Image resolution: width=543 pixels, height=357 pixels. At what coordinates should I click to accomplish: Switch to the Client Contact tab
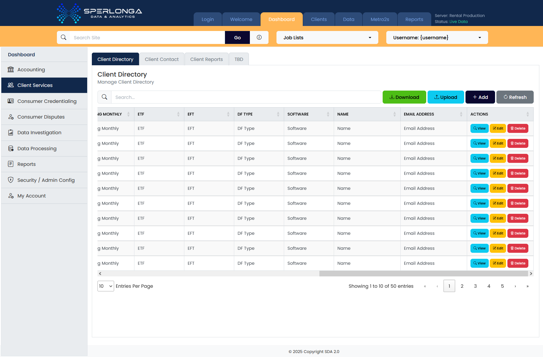(x=162, y=59)
